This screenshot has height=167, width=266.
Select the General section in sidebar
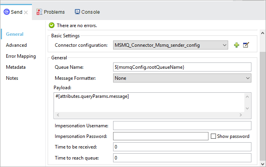point(15,34)
